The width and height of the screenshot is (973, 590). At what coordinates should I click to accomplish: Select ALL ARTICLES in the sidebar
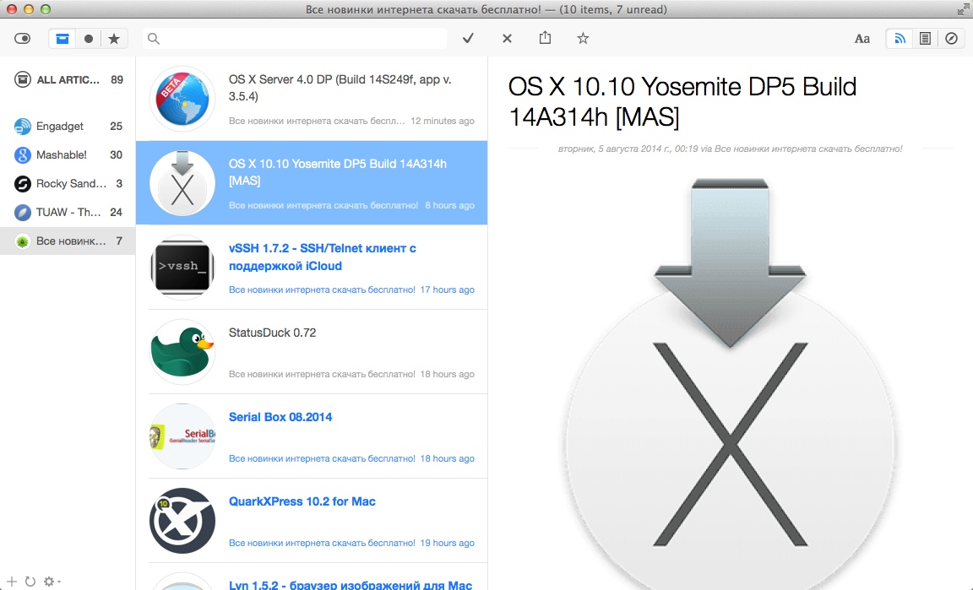click(68, 79)
